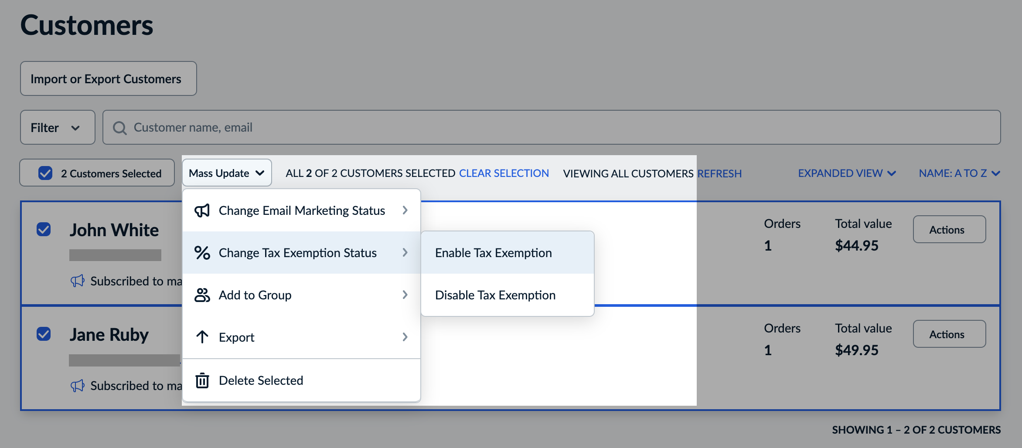Image resolution: width=1022 pixels, height=448 pixels.
Task: Click the magnifying glass search icon
Action: click(119, 128)
